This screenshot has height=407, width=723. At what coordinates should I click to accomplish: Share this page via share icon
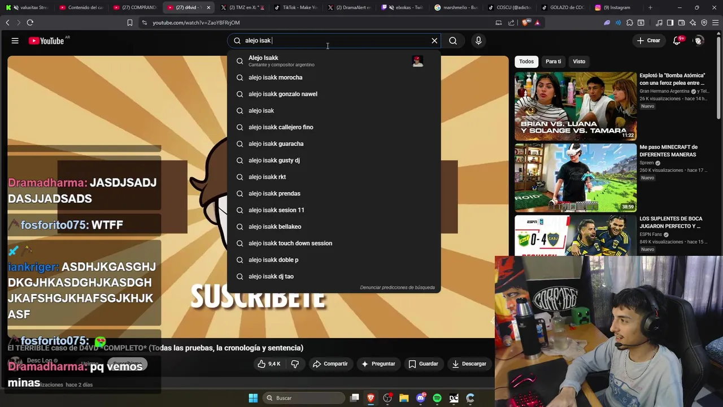511,23
